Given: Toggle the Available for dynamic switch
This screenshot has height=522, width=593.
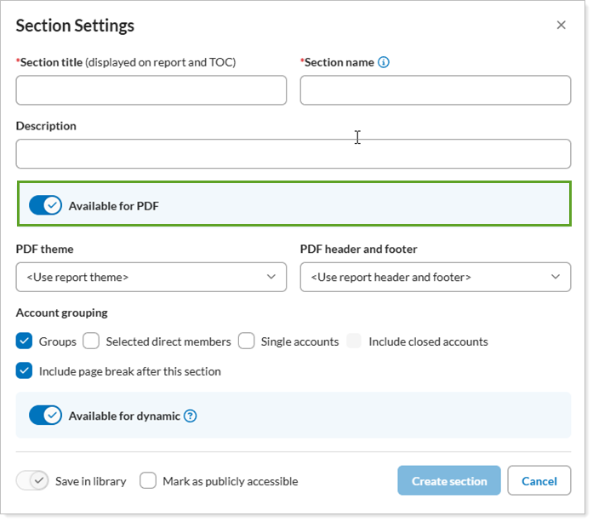Looking at the screenshot, I should 45,416.
